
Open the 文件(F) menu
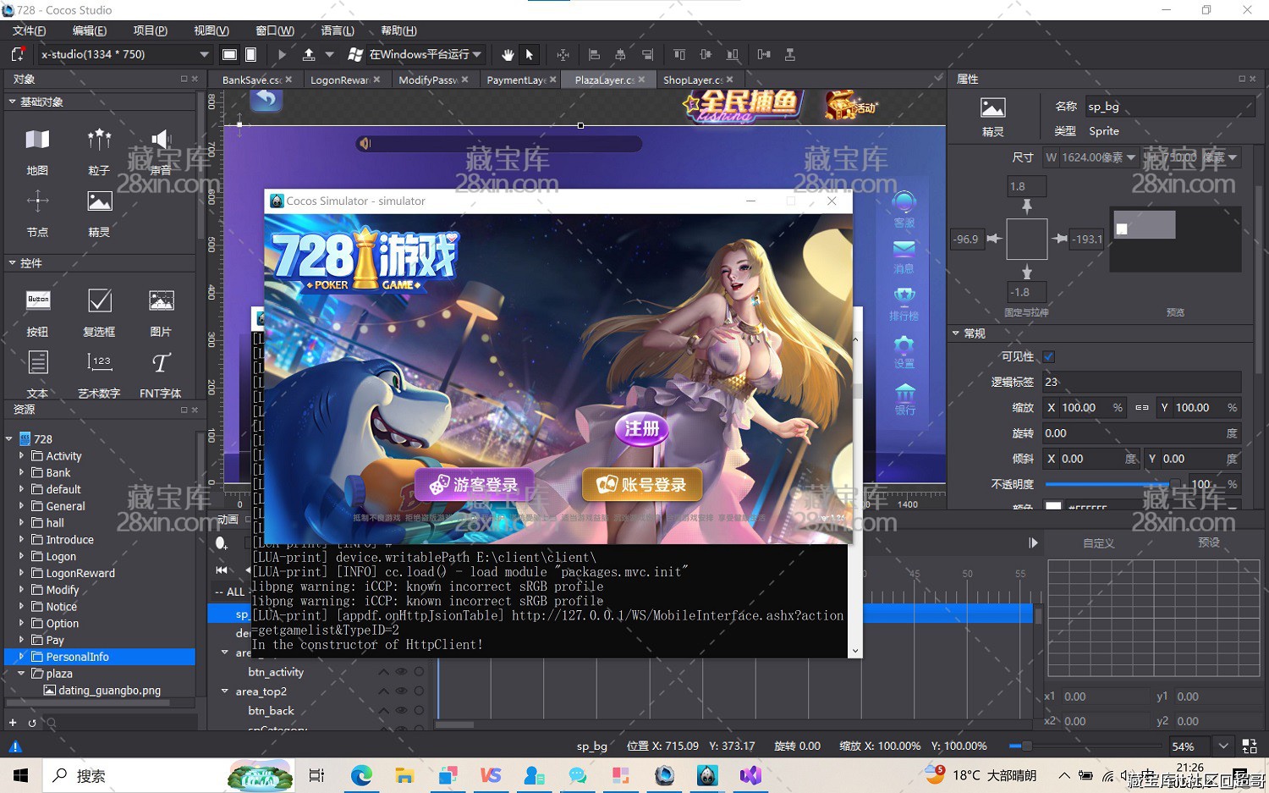click(29, 30)
